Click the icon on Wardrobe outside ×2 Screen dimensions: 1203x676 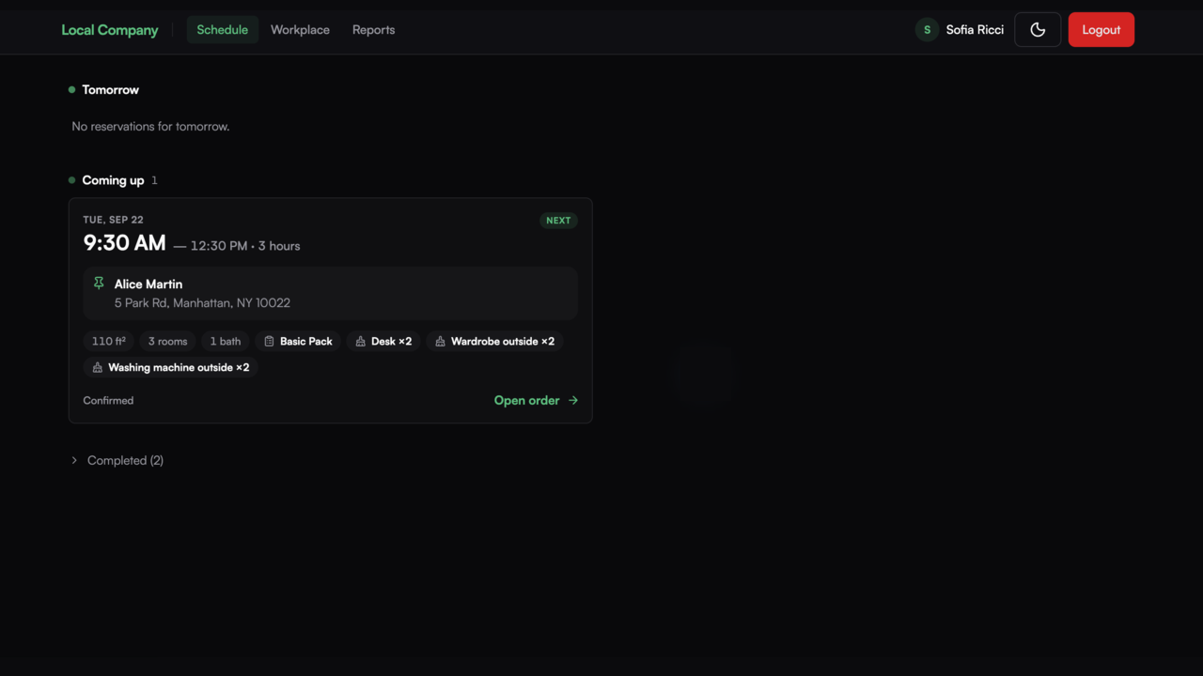pos(440,342)
